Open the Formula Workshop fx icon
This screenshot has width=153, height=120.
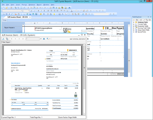pos(62,14)
